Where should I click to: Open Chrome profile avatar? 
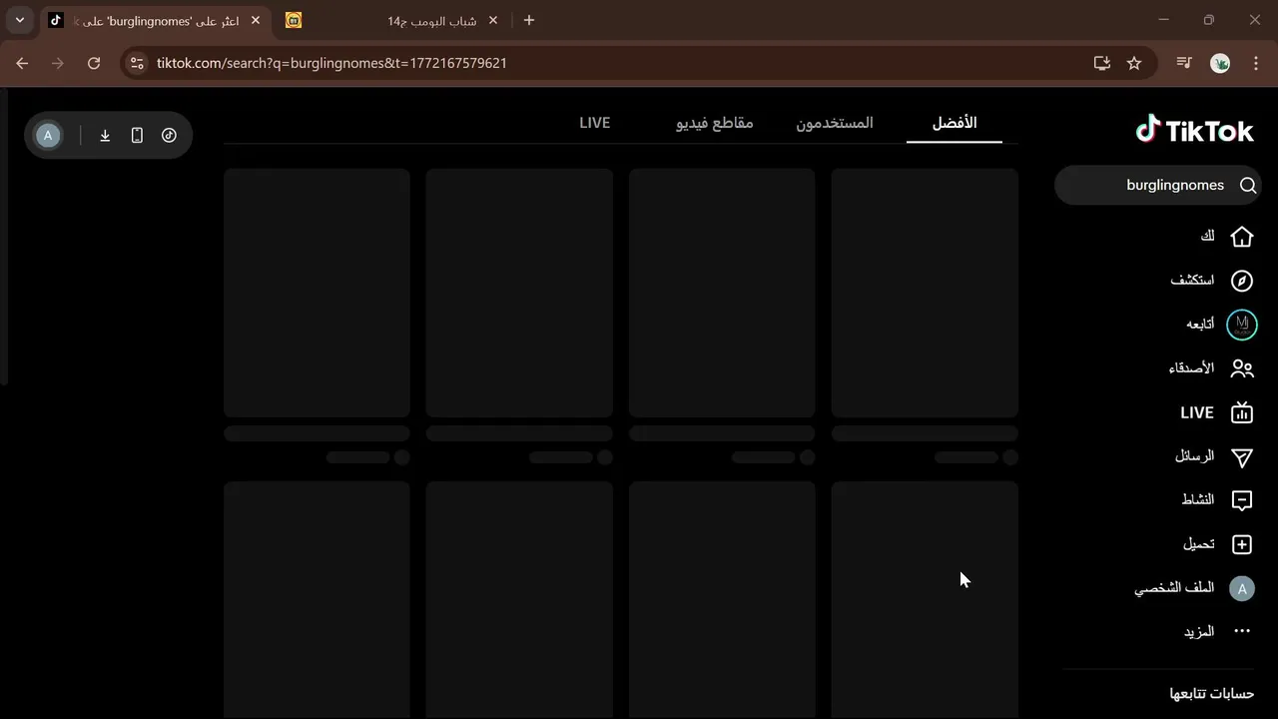click(1220, 63)
